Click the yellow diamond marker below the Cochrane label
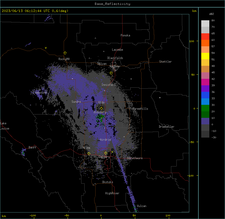This screenshot has width=225, height=219. [x=89, y=153]
